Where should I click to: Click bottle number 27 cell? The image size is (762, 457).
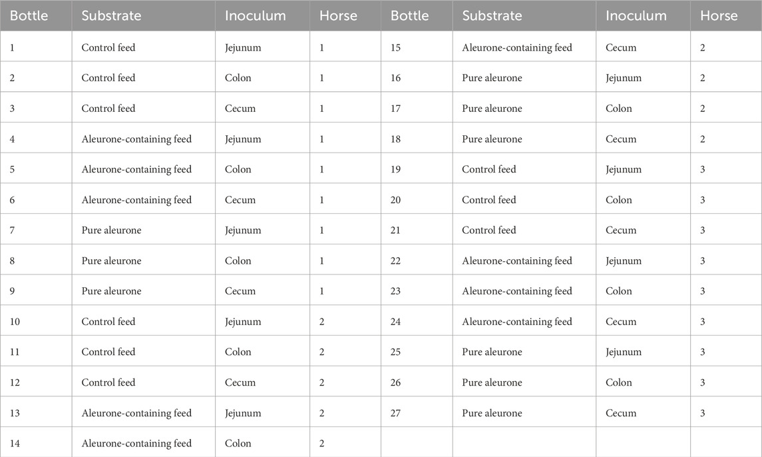(x=395, y=413)
